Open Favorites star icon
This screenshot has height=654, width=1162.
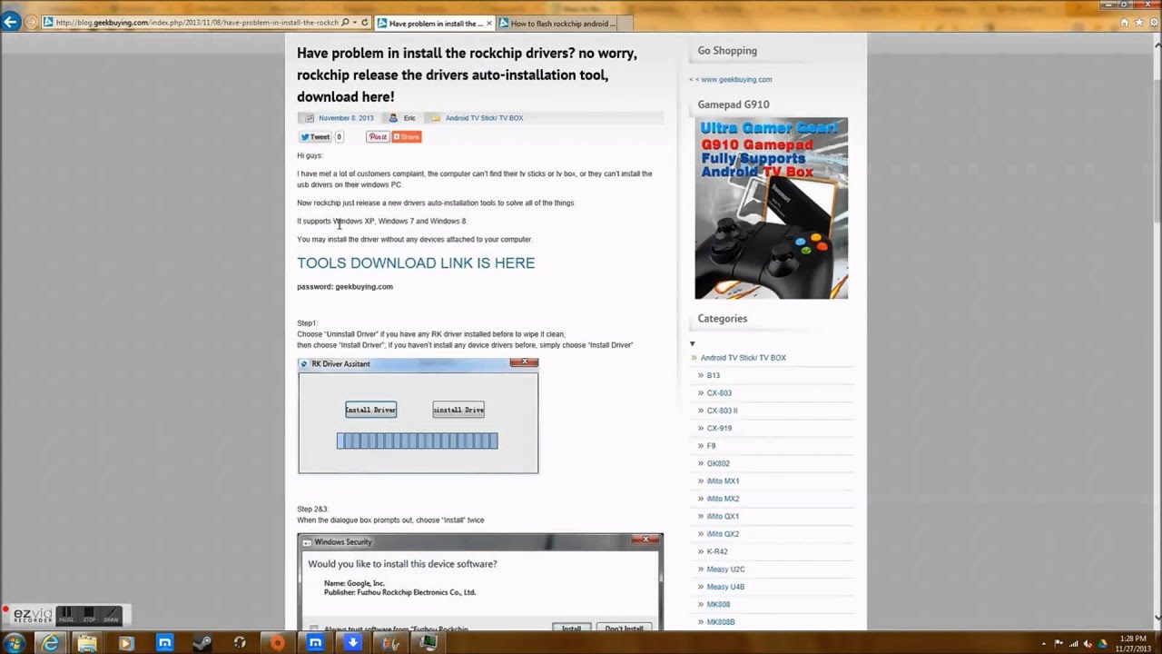1138,23
